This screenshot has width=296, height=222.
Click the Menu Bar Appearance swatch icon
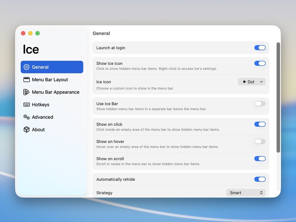click(26, 92)
